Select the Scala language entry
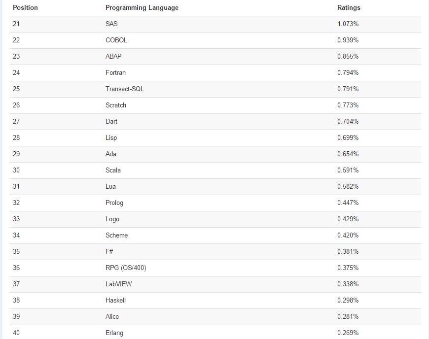Image resolution: width=429 pixels, height=339 pixels. tap(113, 170)
